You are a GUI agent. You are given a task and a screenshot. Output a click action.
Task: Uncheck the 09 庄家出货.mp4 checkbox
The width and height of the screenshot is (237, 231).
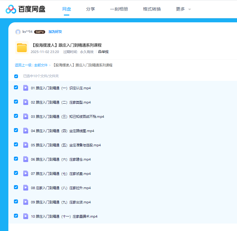click(x=16, y=202)
